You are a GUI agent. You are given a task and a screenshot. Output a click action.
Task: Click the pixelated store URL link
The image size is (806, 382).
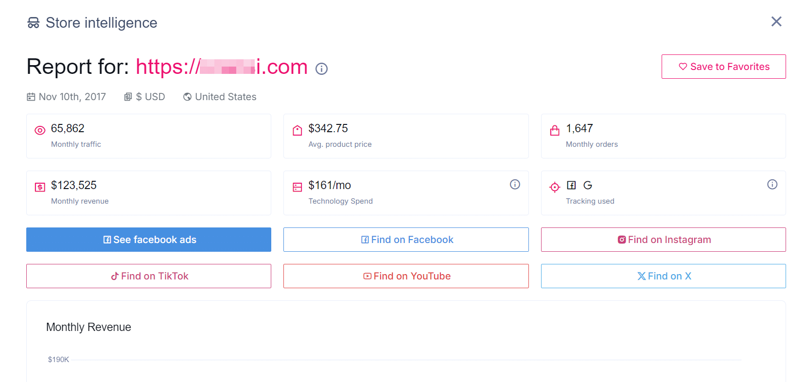[x=222, y=67]
